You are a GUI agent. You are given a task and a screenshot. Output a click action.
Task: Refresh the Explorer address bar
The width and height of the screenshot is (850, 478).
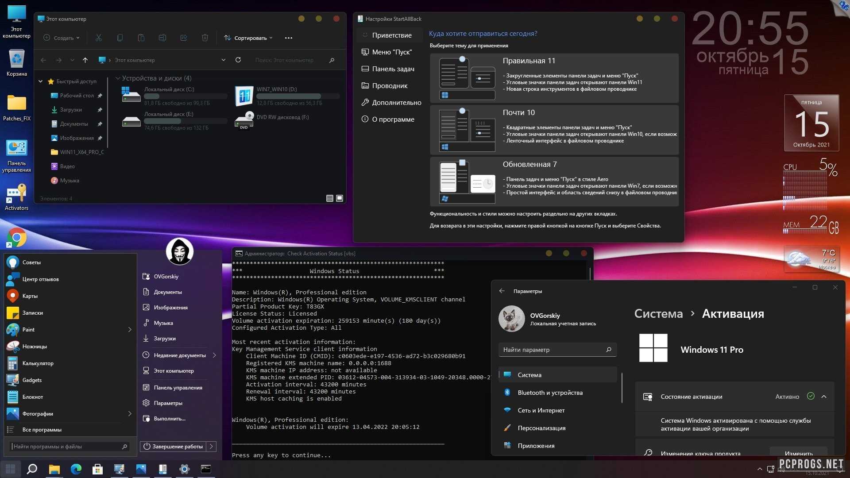coord(238,60)
